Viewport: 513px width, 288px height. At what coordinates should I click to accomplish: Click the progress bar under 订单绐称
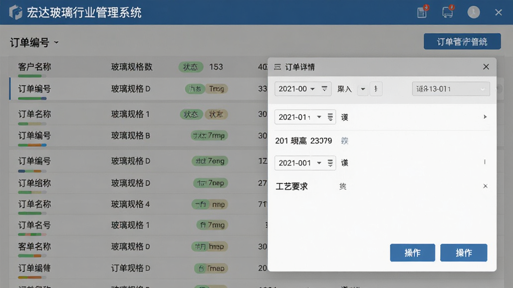pos(32,192)
